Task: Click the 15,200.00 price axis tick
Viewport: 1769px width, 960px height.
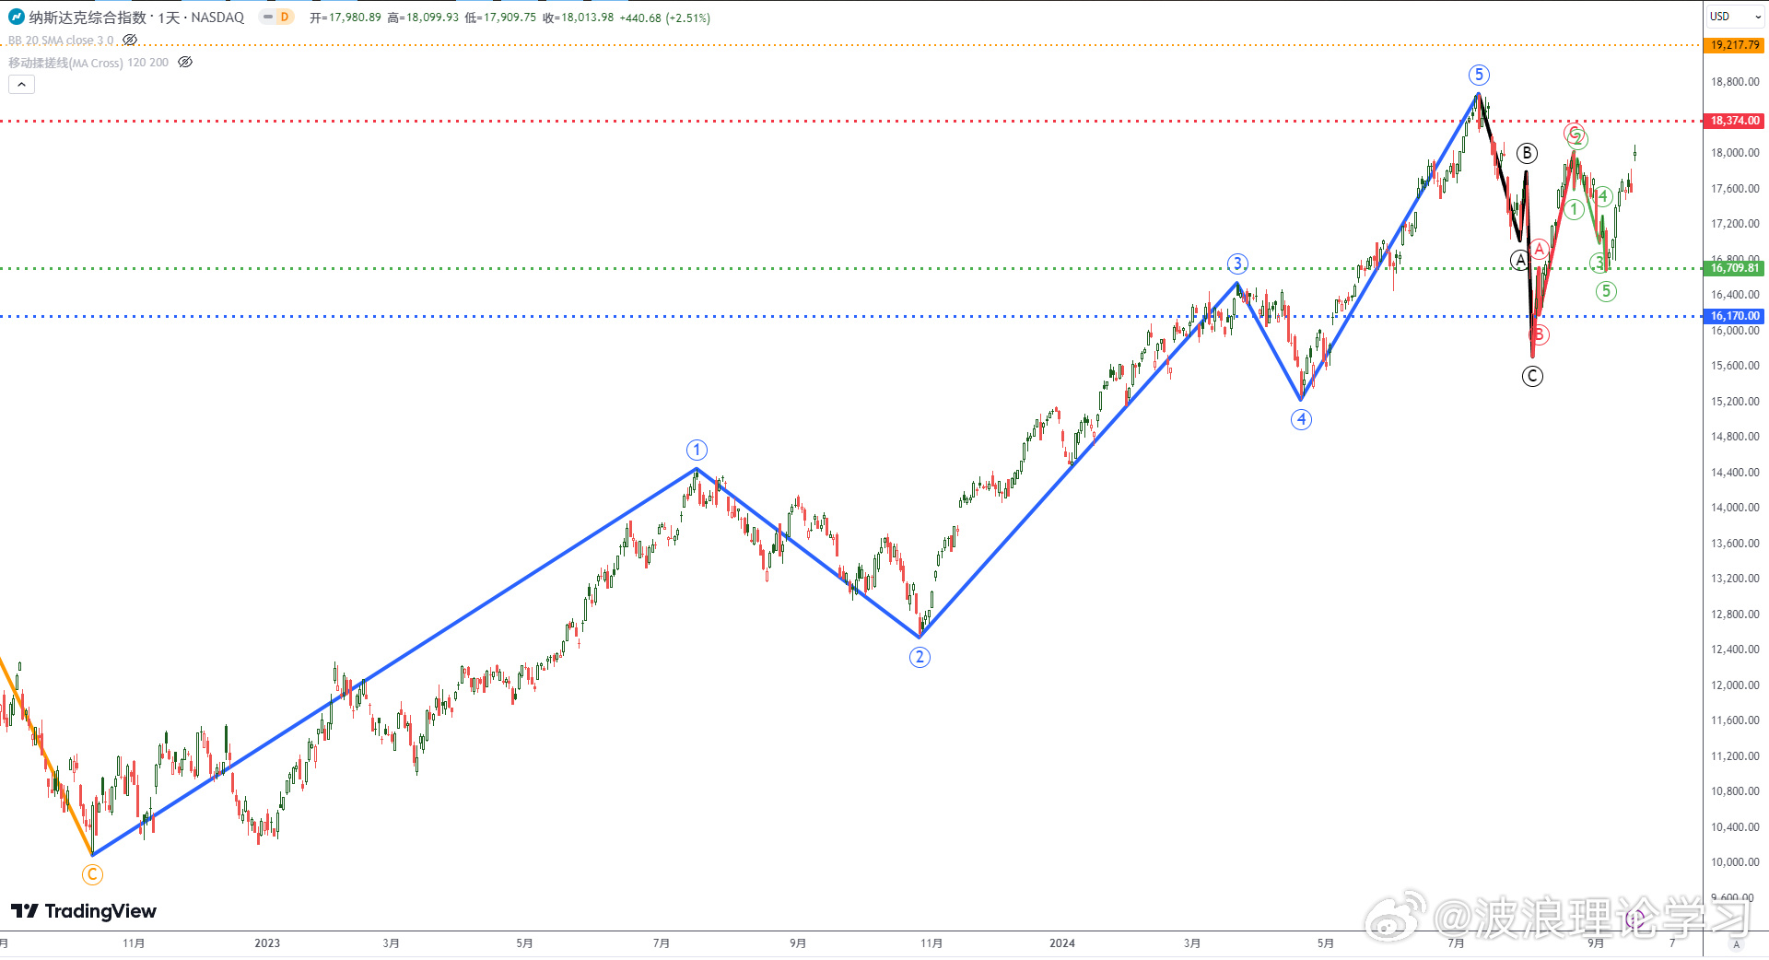Action: (1735, 402)
